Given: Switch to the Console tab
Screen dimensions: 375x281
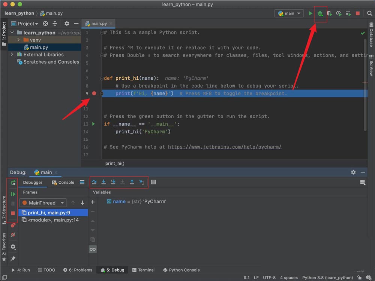Looking at the screenshot, I should [63, 182].
